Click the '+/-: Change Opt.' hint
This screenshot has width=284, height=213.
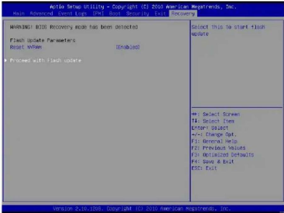click(214, 135)
